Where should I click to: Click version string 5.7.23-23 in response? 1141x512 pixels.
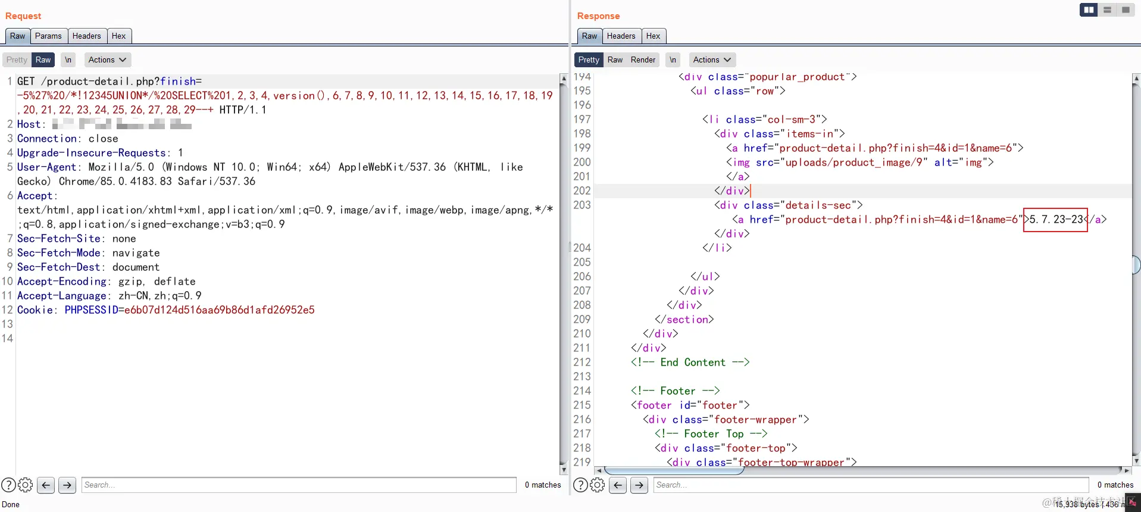1056,220
